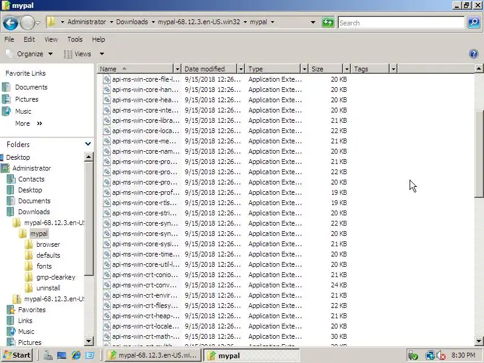This screenshot has width=484, height=363.
Task: Click the api-ms-win-crt-conio... file icon
Action: (x=106, y=275)
